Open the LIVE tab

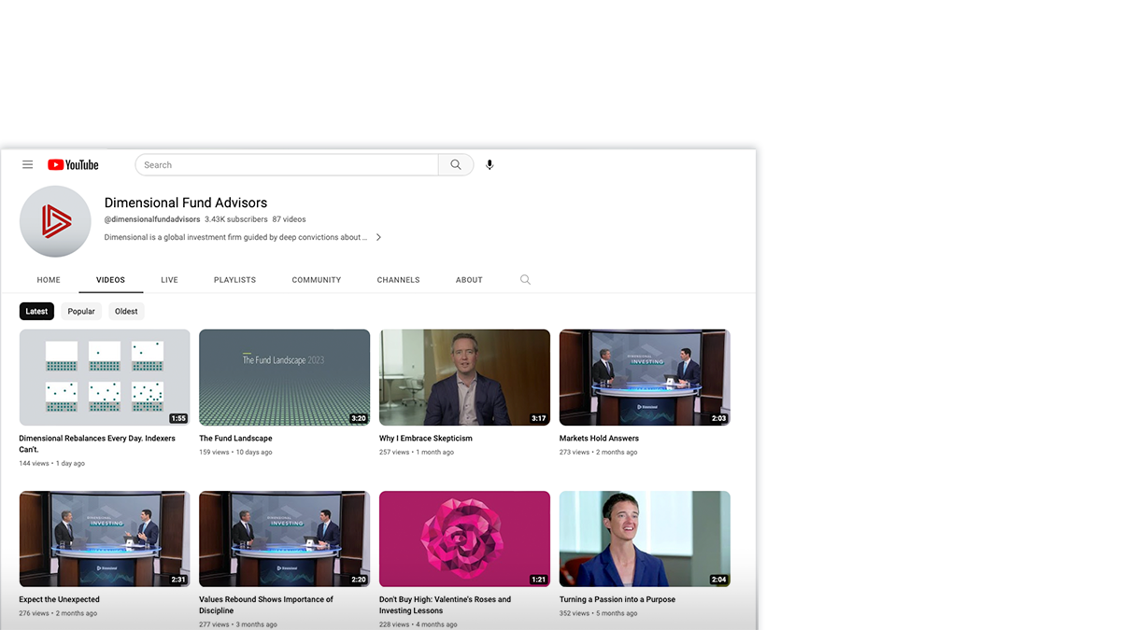(169, 280)
